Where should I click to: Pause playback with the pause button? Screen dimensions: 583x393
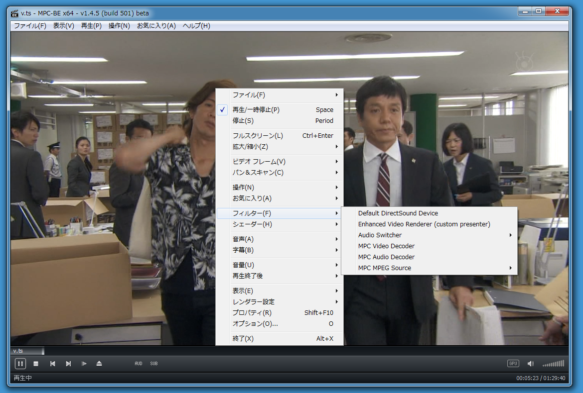click(x=20, y=364)
